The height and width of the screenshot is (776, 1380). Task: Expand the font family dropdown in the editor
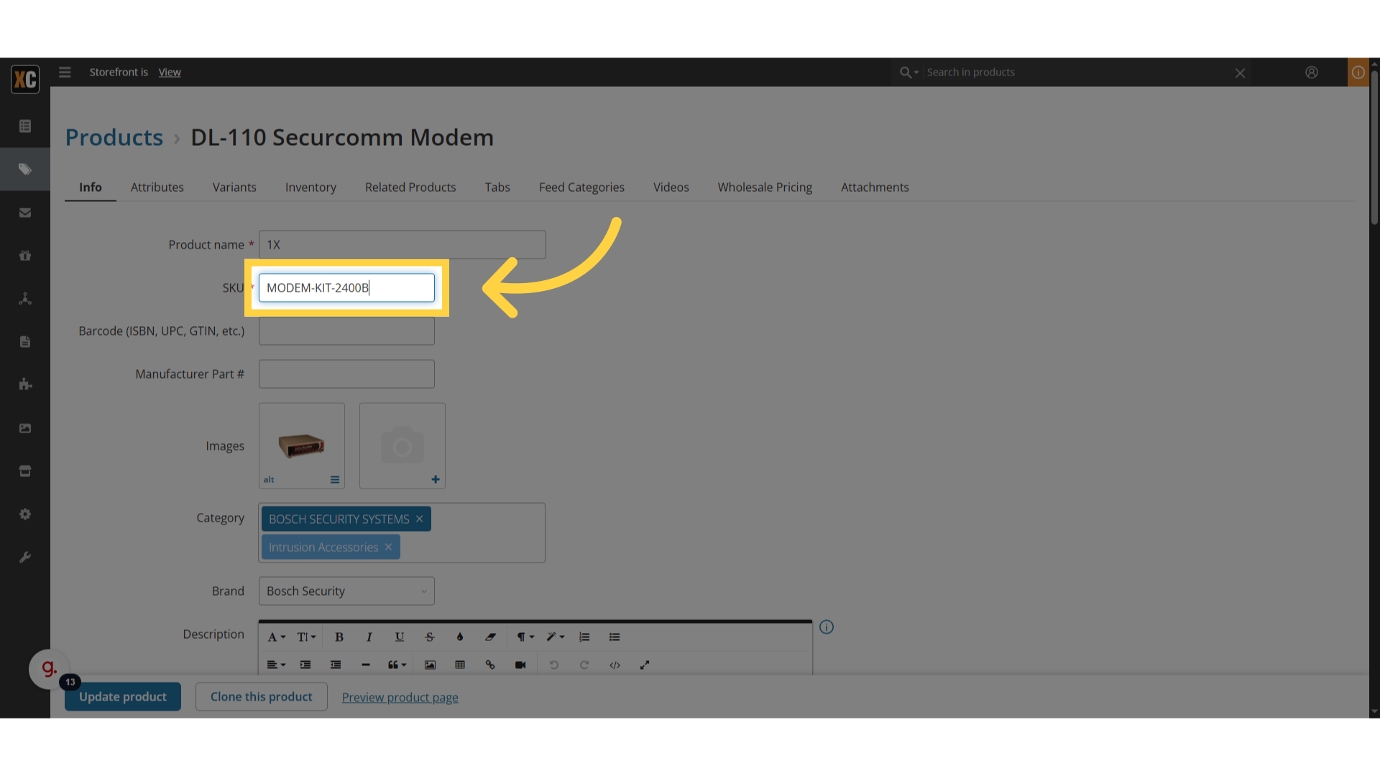tap(277, 637)
